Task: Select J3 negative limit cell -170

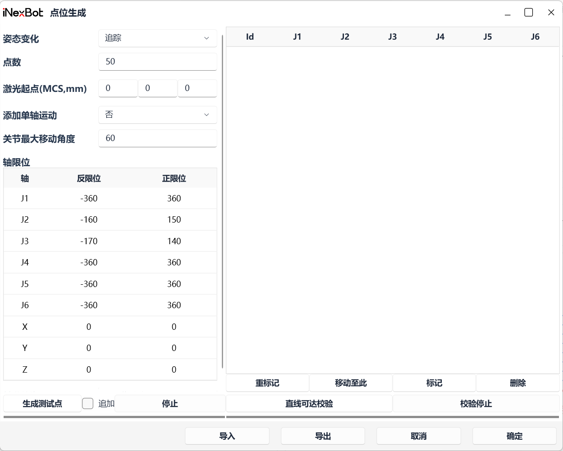Action: pos(89,241)
